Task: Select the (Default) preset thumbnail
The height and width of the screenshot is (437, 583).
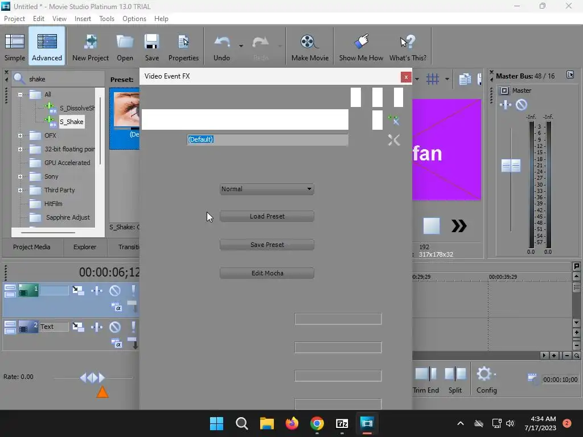Action: [x=125, y=118]
